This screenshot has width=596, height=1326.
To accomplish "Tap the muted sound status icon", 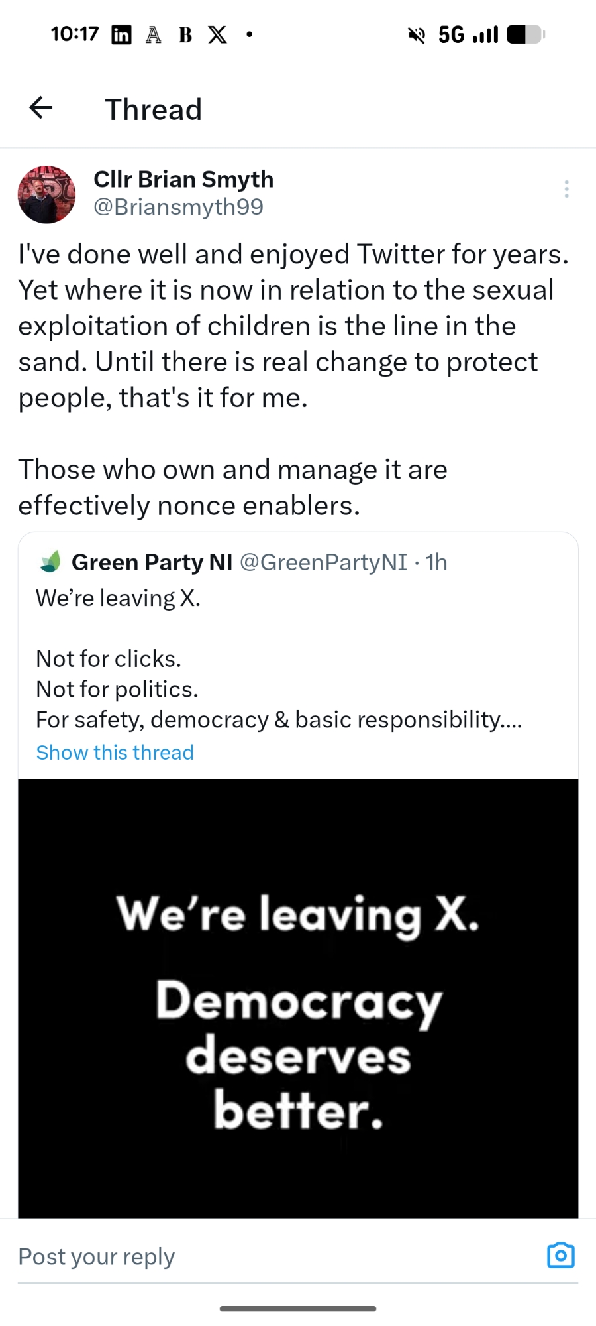I will (x=417, y=34).
